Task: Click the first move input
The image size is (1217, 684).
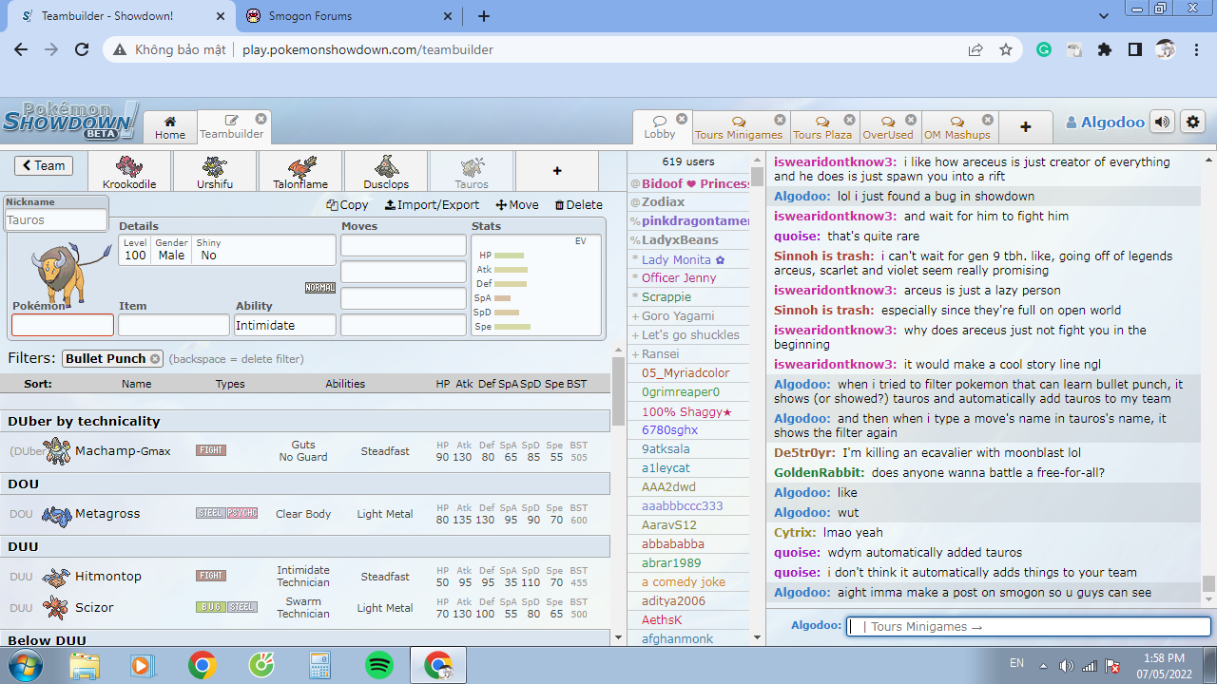Action: (x=403, y=246)
